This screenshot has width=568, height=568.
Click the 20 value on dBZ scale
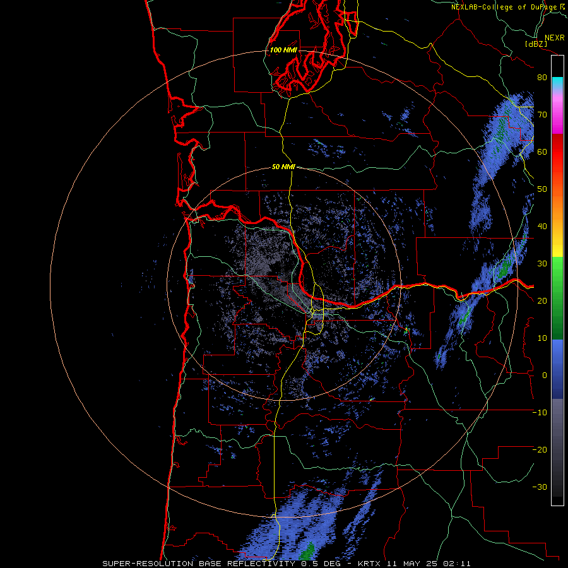point(542,301)
